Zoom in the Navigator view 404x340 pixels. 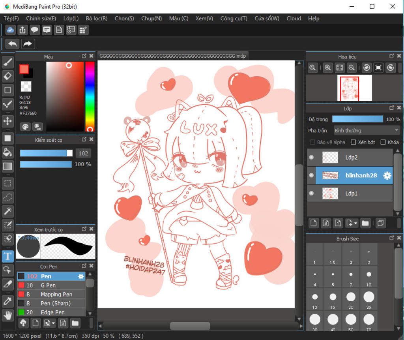(327, 68)
